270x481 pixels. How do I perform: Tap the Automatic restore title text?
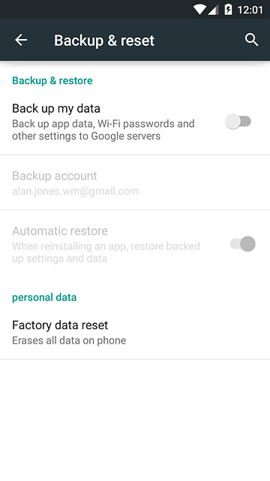[60, 231]
